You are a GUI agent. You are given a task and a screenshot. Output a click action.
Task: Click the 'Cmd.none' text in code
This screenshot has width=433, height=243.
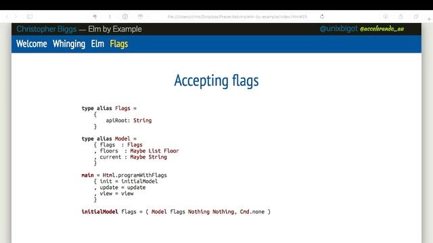point(252,211)
